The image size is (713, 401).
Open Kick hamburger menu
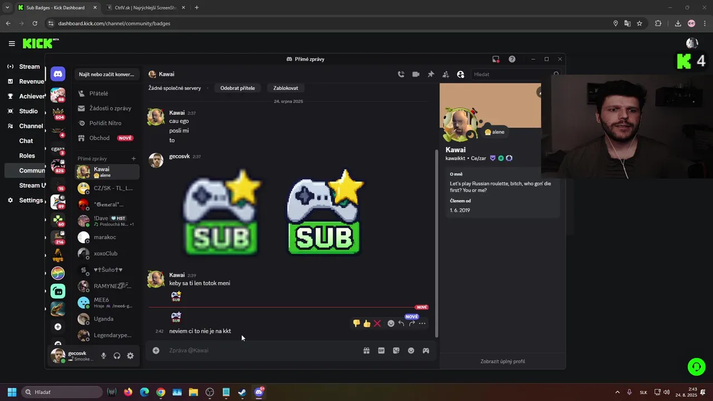[x=12, y=43]
